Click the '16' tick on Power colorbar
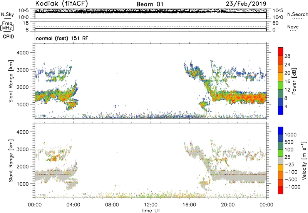308x213 pixels. [x=287, y=82]
